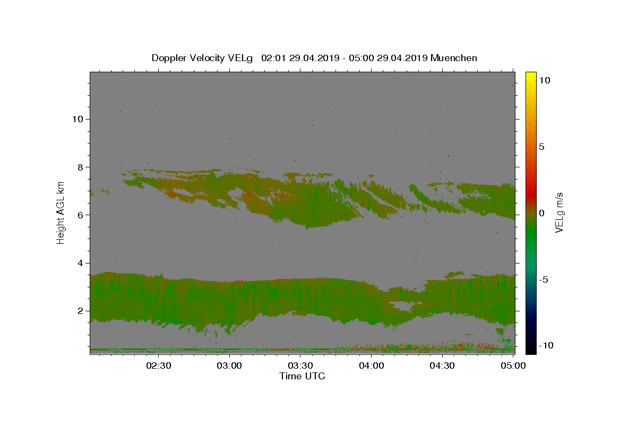Click the height axis label 8
637x425 pixels.
pos(81,167)
